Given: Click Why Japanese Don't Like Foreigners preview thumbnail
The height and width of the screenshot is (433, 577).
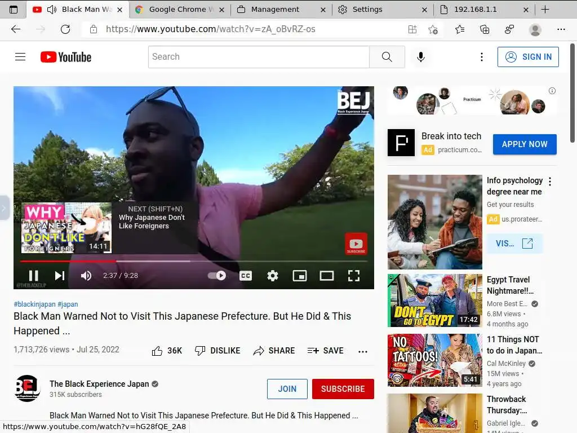Looking at the screenshot, I should click(66, 228).
